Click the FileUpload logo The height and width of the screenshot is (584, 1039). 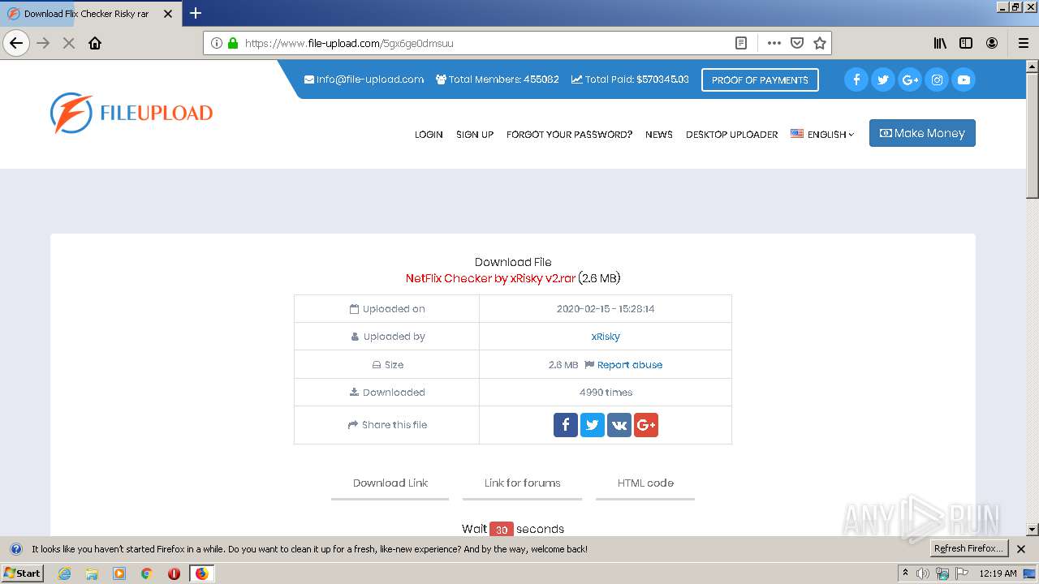click(x=131, y=113)
